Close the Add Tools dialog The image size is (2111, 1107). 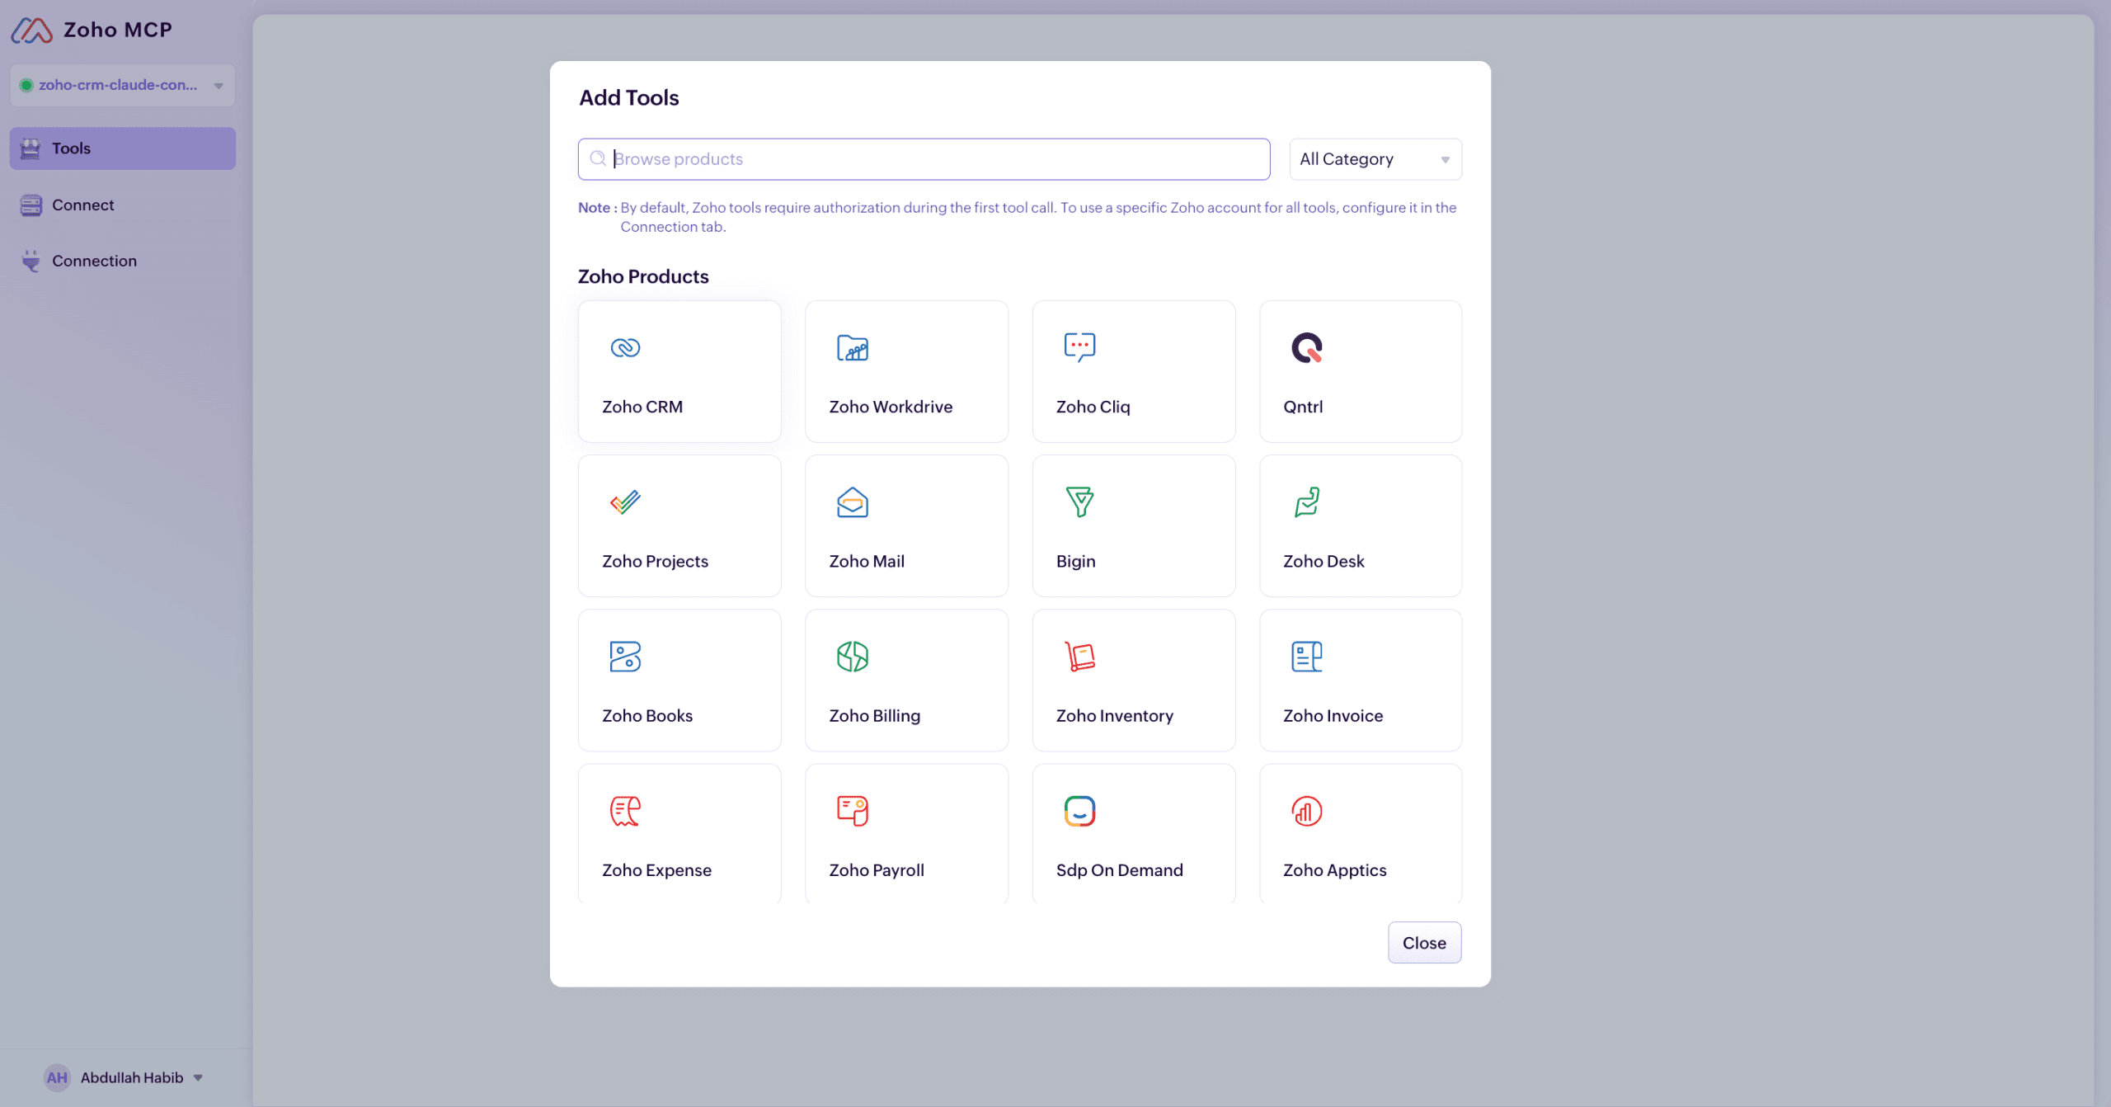pos(1424,942)
